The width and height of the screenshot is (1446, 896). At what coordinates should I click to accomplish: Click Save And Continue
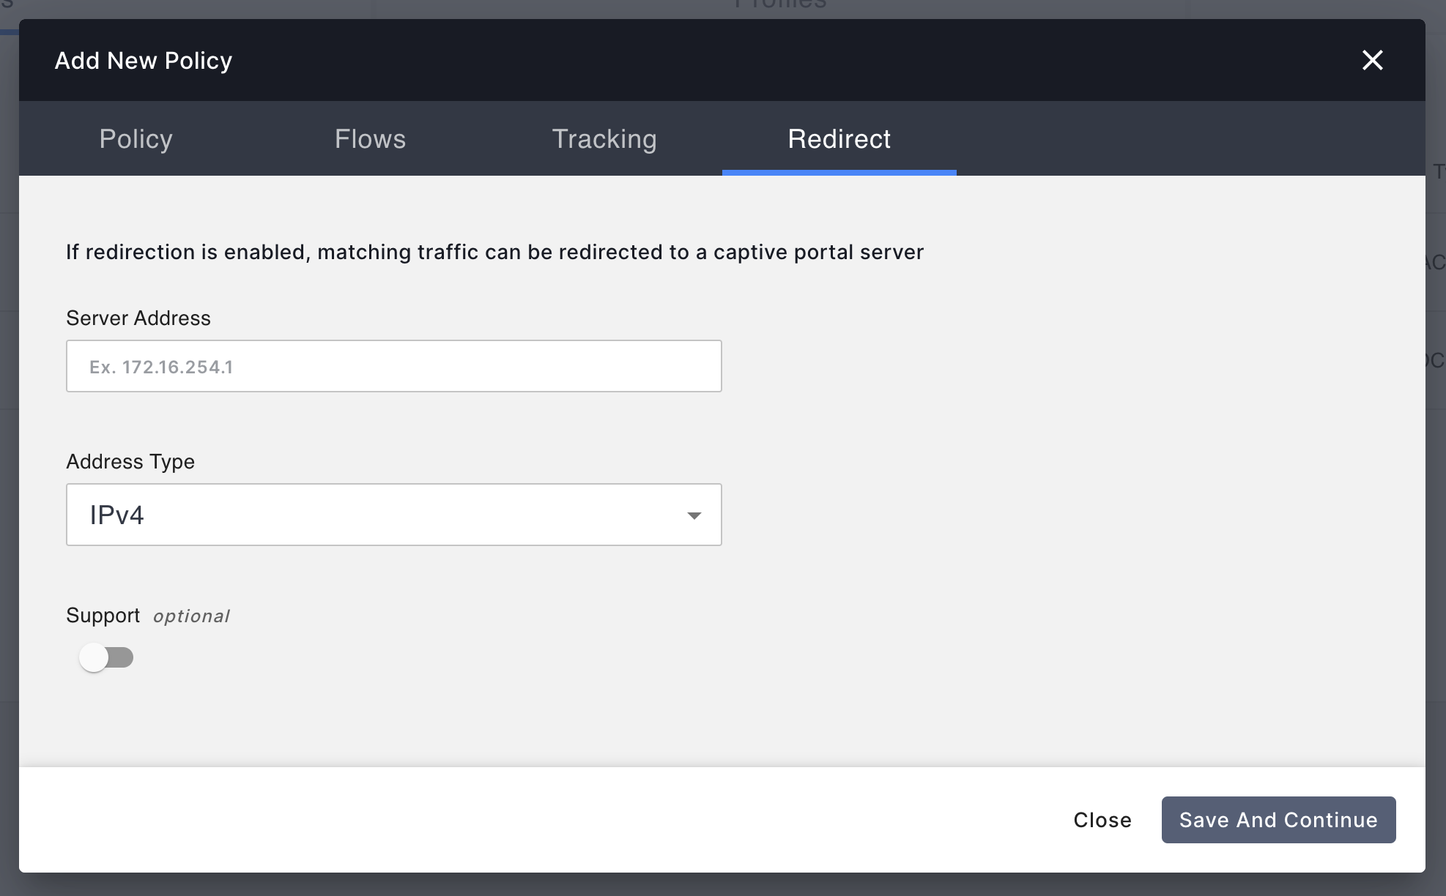tap(1278, 820)
